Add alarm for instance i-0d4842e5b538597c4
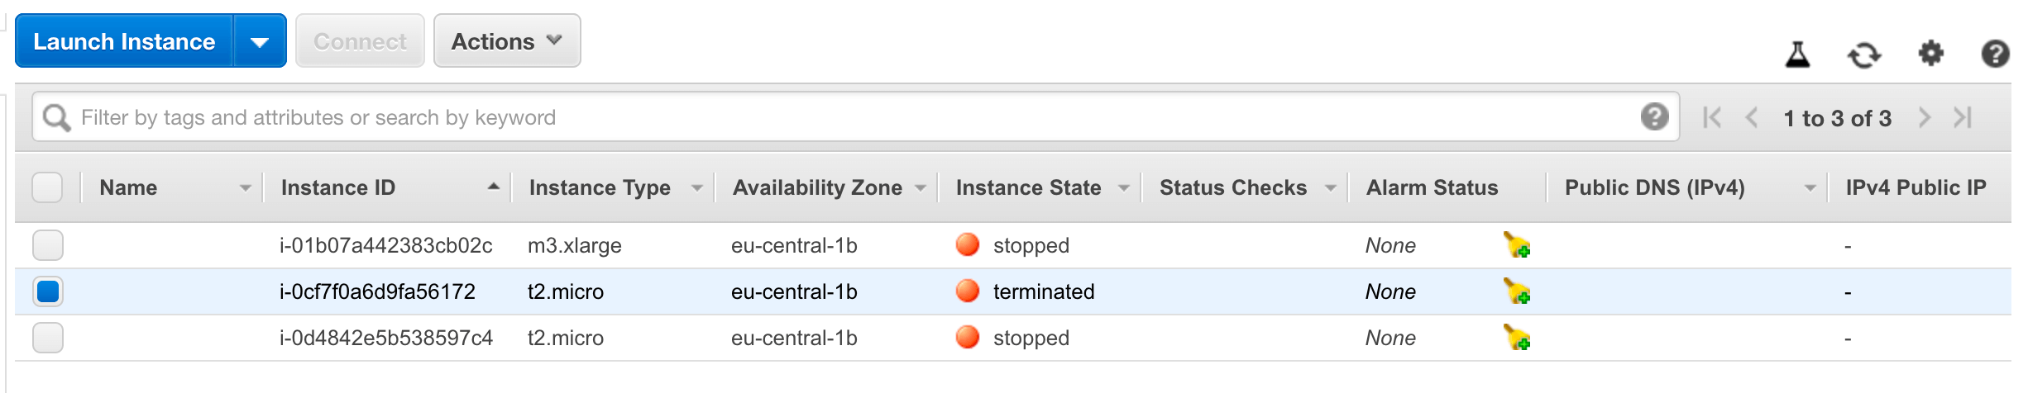Screen dimensions: 2028x393 tap(1517, 338)
